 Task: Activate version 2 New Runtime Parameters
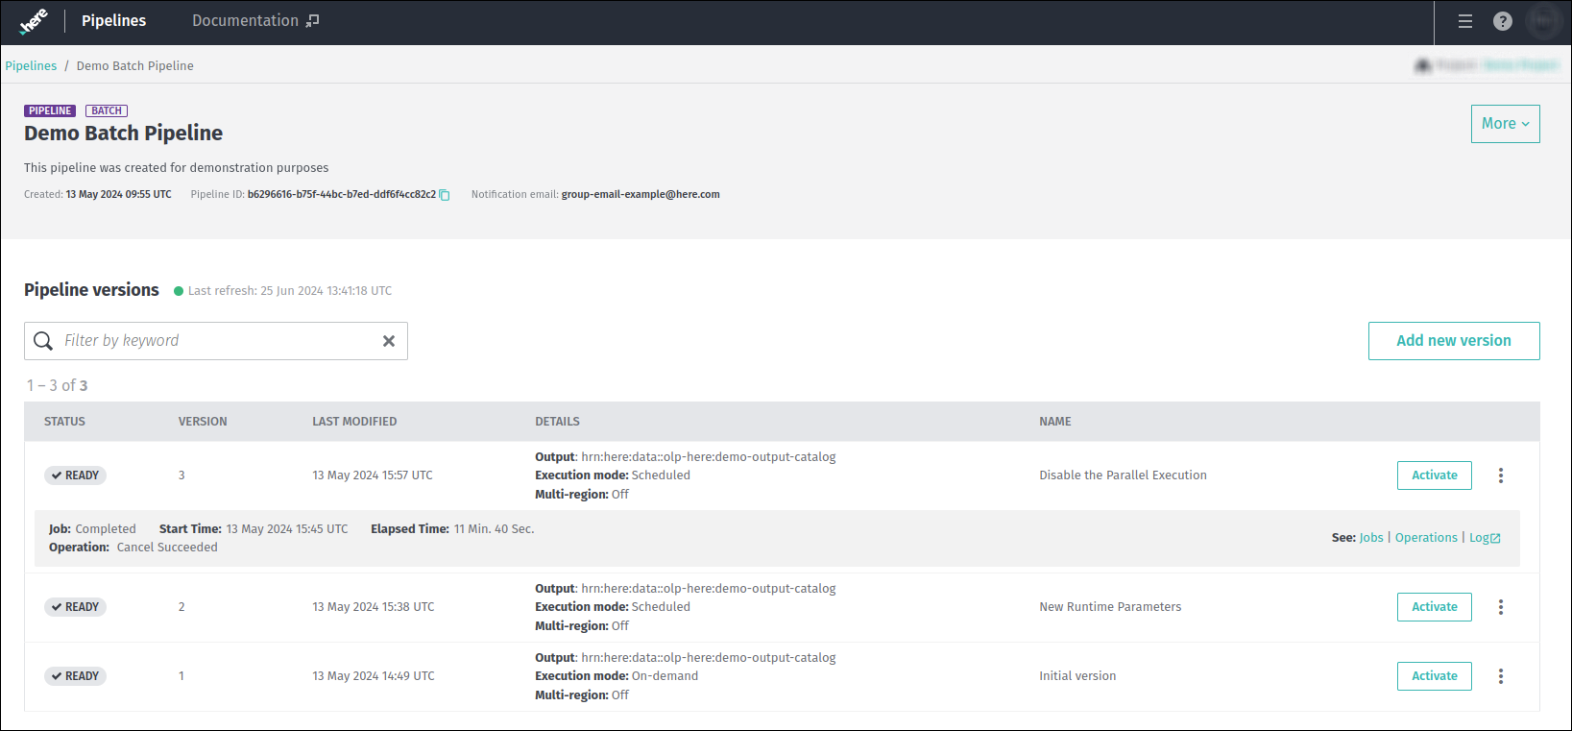[1435, 607]
